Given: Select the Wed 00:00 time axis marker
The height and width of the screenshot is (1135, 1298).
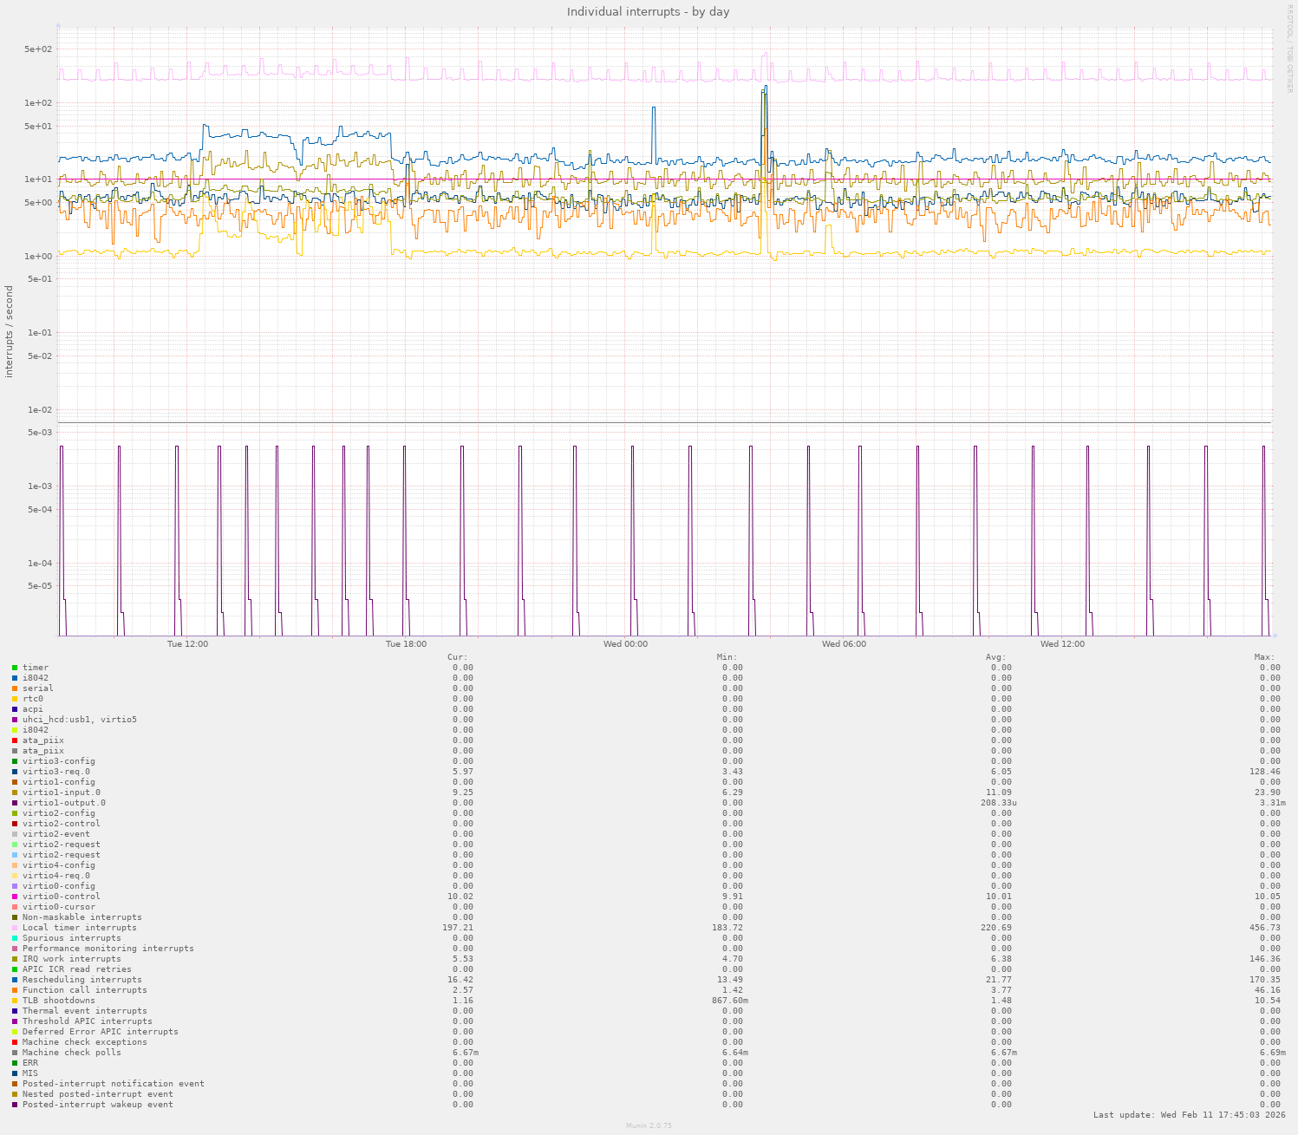Looking at the screenshot, I should coord(625,644).
